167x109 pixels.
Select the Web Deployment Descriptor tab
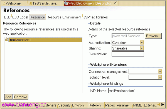click(89, 3)
